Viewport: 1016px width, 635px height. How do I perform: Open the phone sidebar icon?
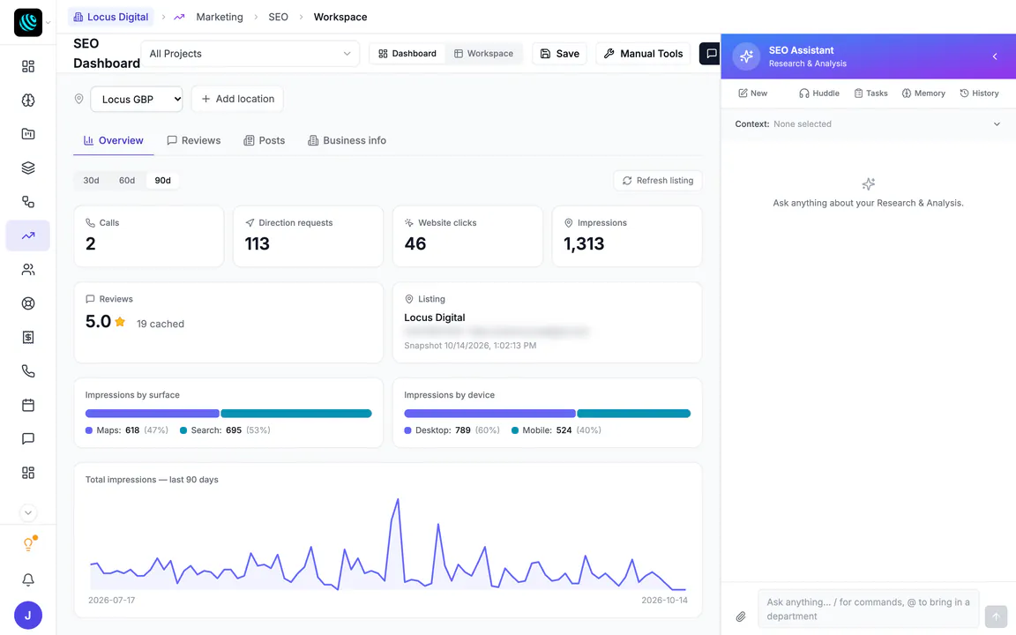tap(28, 371)
